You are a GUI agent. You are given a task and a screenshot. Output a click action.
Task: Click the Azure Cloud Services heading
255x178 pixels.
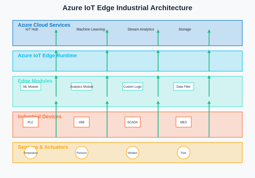pos(44,25)
